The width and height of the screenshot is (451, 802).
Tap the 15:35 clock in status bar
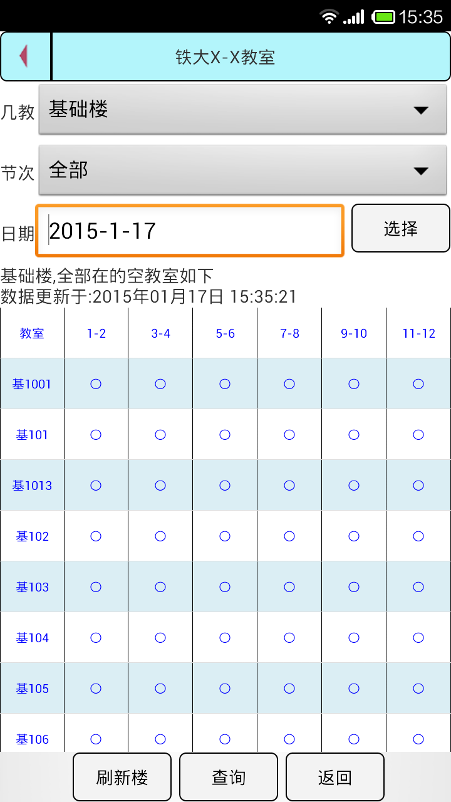pyautogui.click(x=421, y=17)
